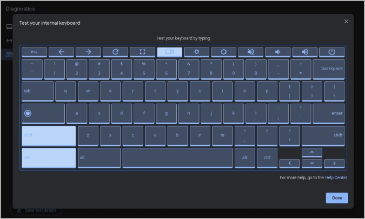Click the volume down key
Image resolution: width=365 pixels, height=219 pixels.
coord(278,52)
